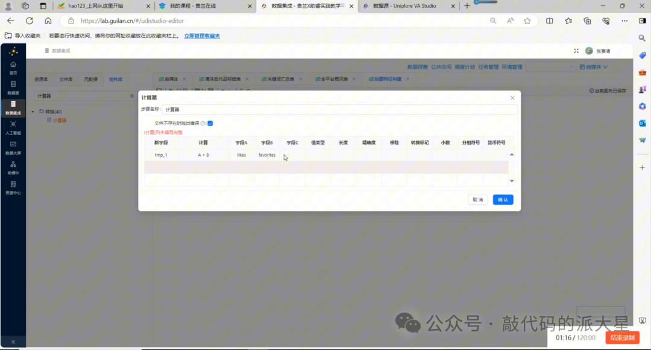Click 取消 button in calculator dialog

(478, 199)
